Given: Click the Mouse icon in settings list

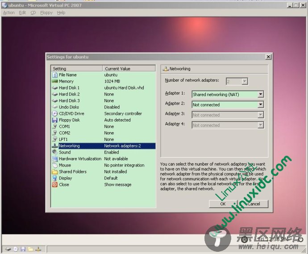Looking at the screenshot, I should (55, 165).
